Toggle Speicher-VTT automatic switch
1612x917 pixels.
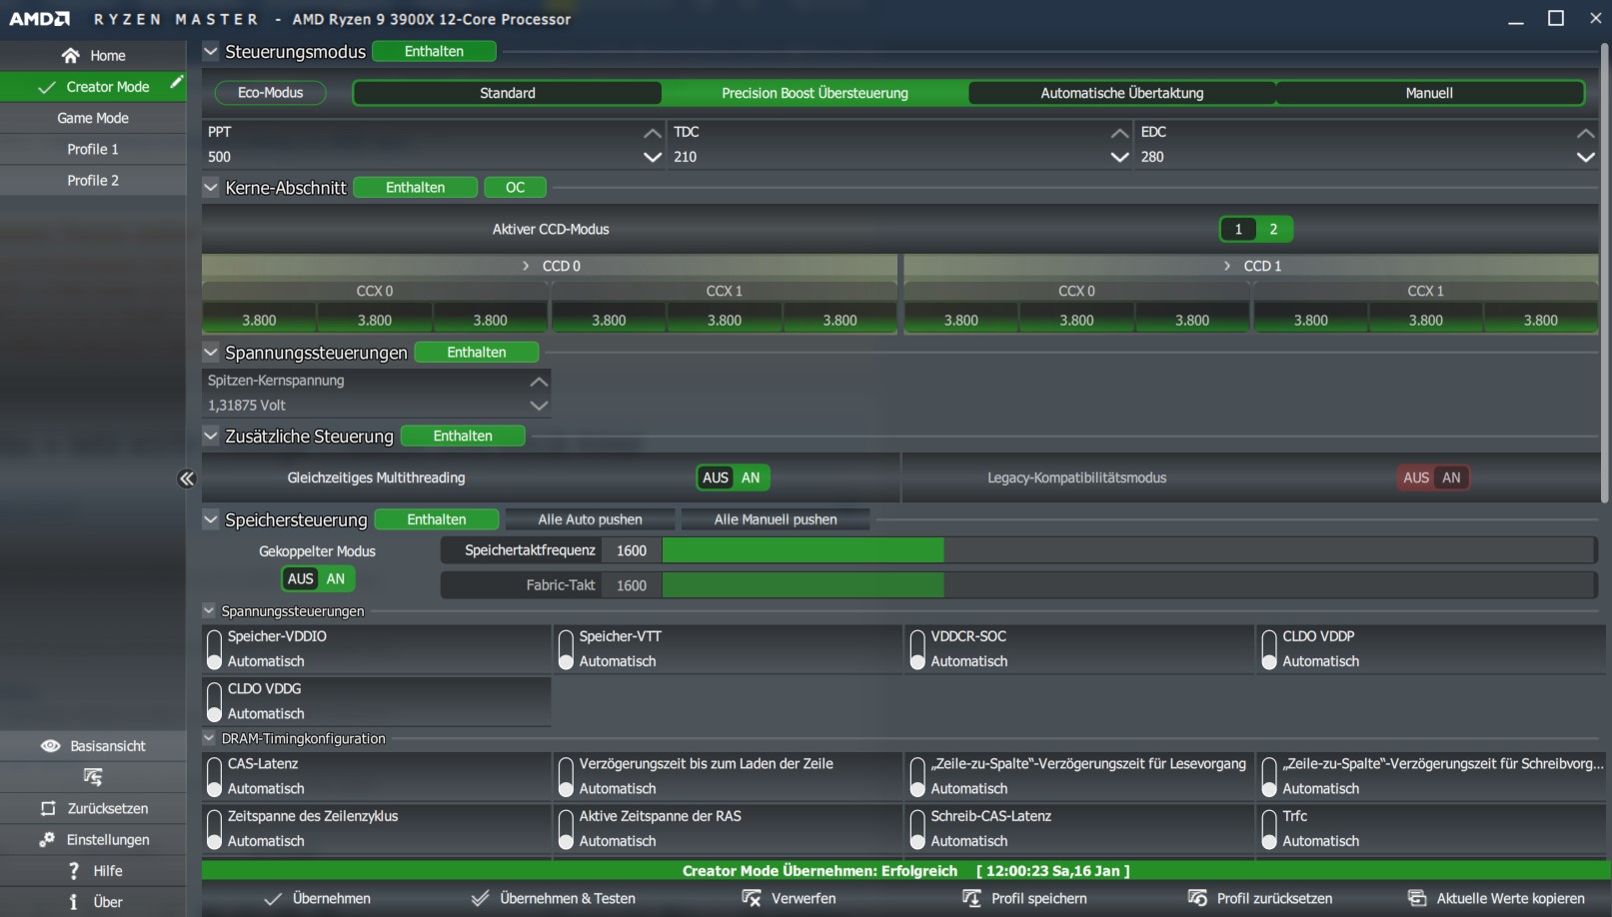pos(566,649)
